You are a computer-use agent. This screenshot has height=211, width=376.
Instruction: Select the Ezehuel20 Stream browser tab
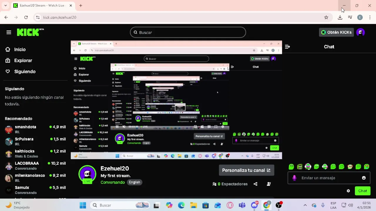click(43, 6)
